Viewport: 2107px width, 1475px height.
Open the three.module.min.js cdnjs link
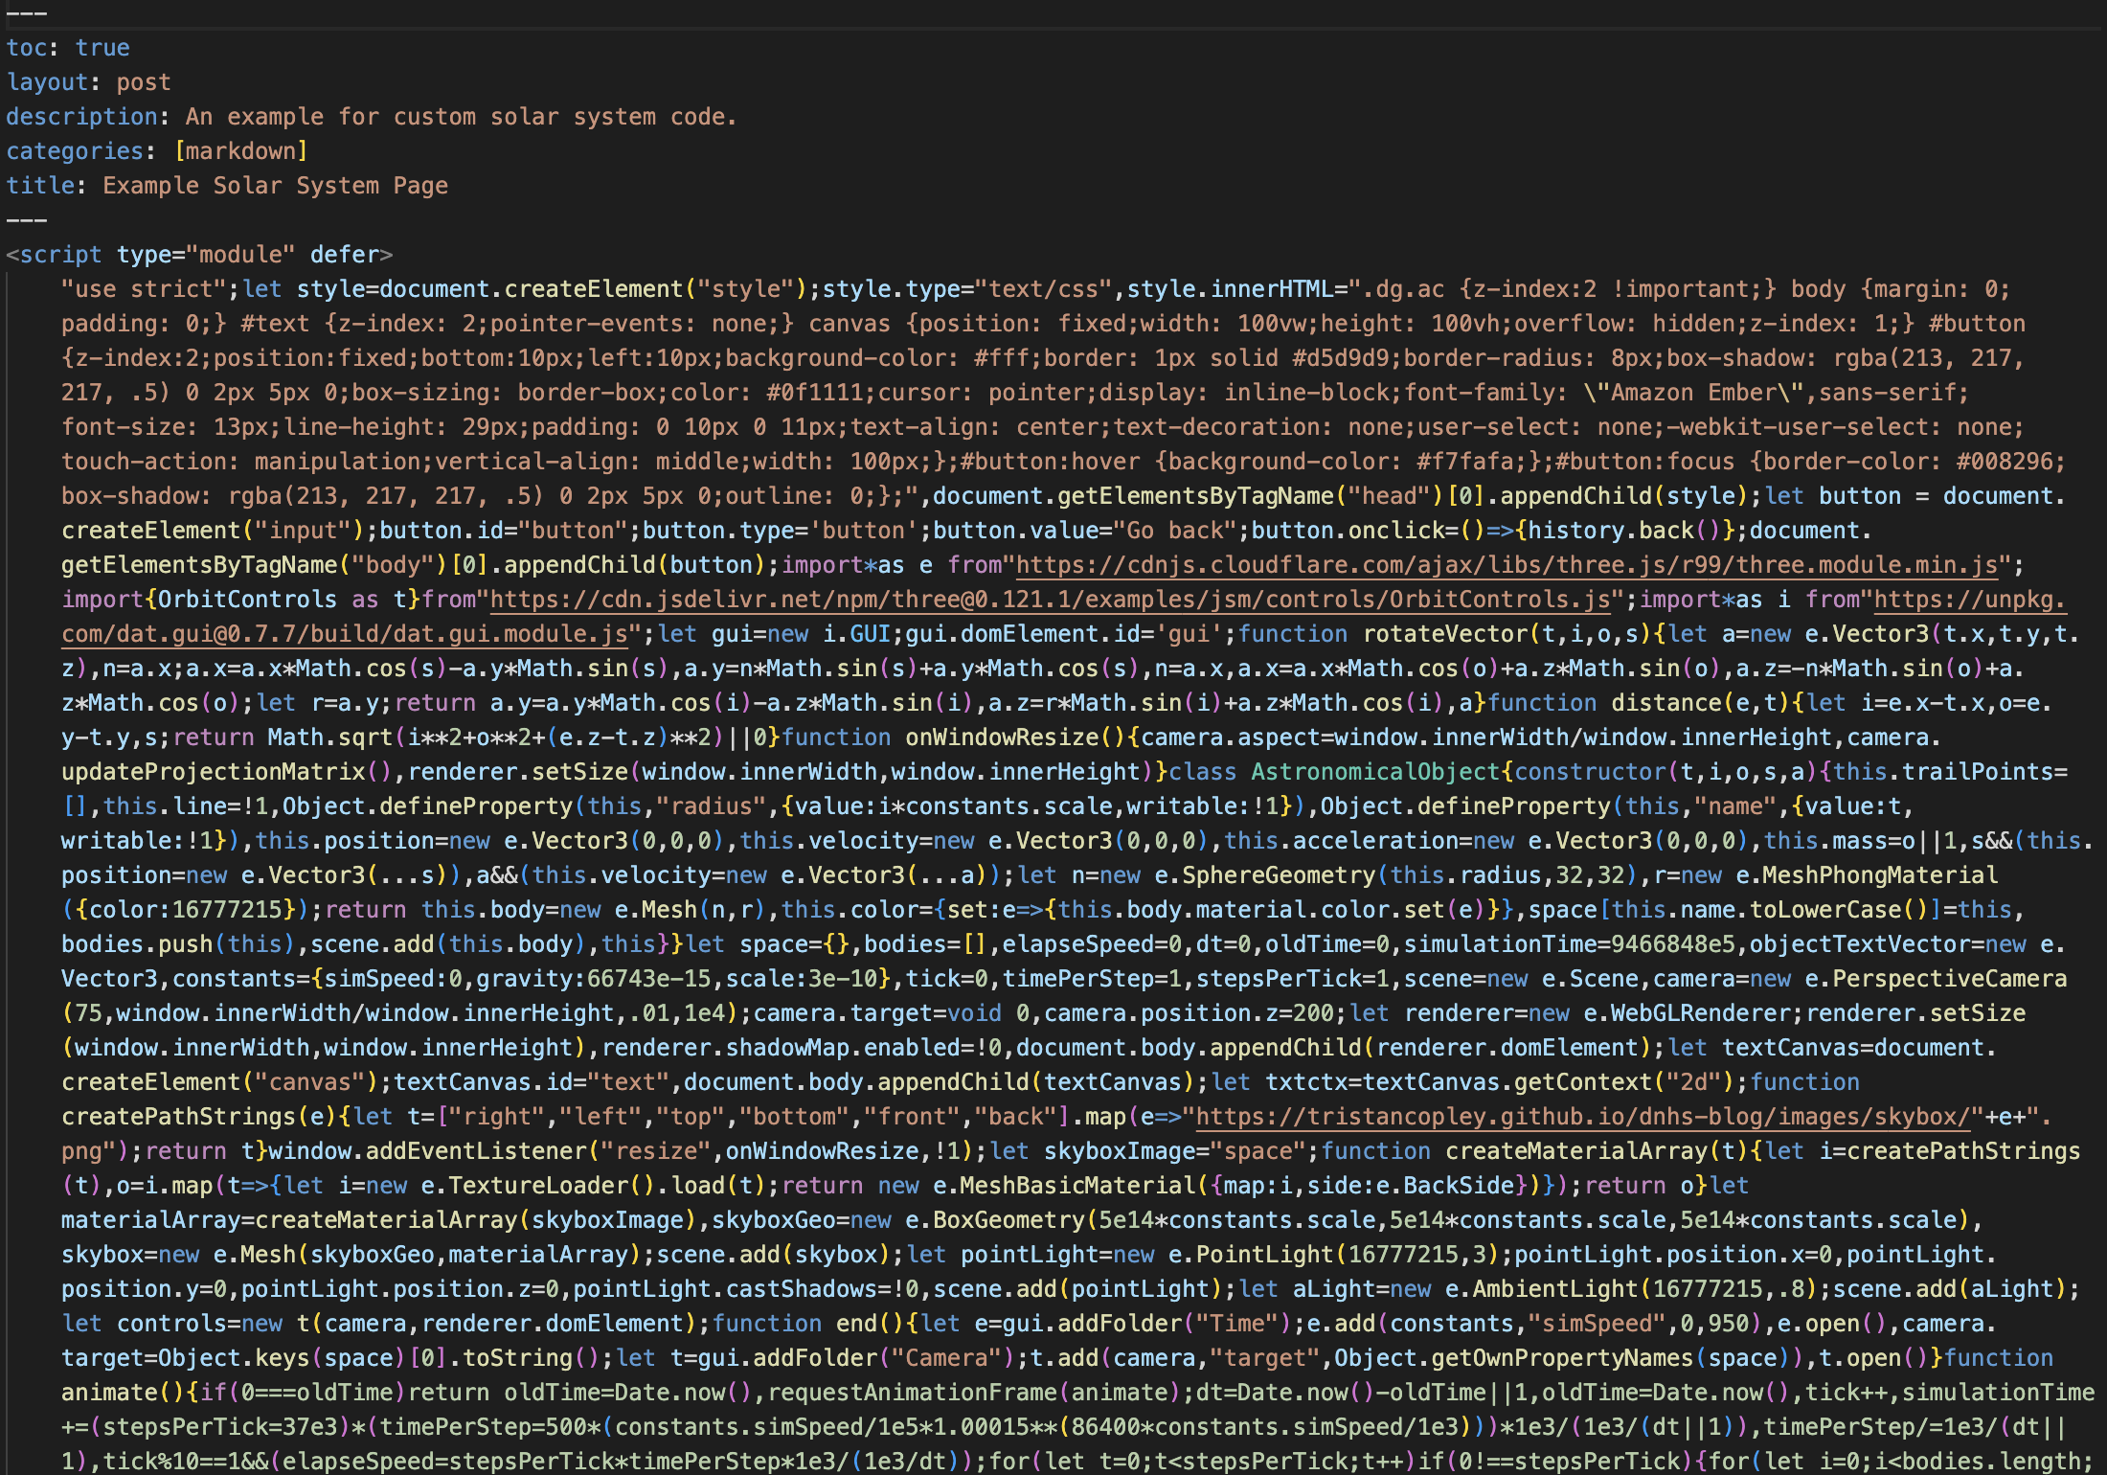(1506, 565)
